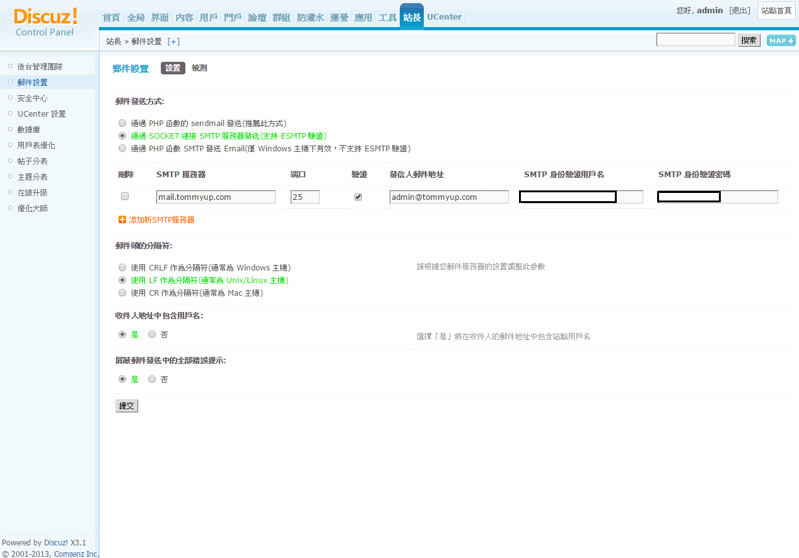Screen dimensions: 799x558
Task: Click the 搜索 search button
Action: [749, 40]
